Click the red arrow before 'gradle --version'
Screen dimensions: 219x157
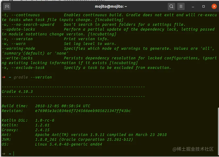[4, 77]
